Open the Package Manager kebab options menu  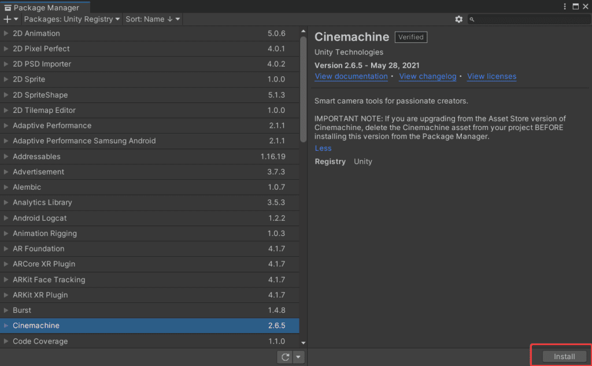565,6
